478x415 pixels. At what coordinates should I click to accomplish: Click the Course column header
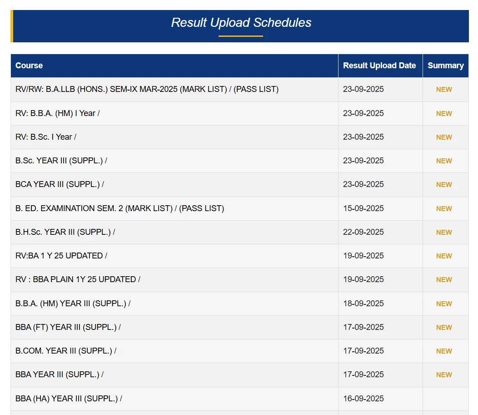coord(29,66)
